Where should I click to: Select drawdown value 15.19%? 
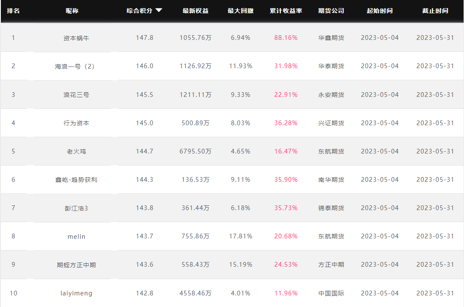pyautogui.click(x=241, y=265)
